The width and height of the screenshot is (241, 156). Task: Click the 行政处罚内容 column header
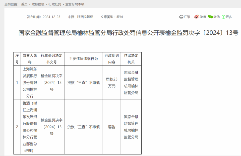[x=112, y=59]
